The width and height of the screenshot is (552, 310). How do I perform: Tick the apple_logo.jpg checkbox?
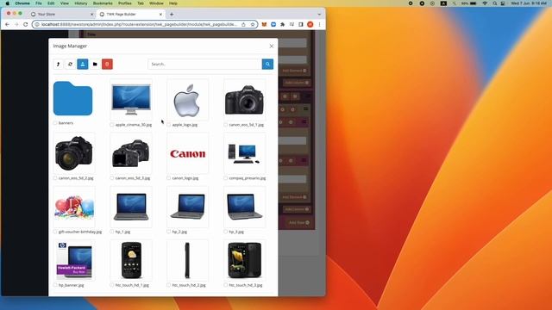point(169,125)
